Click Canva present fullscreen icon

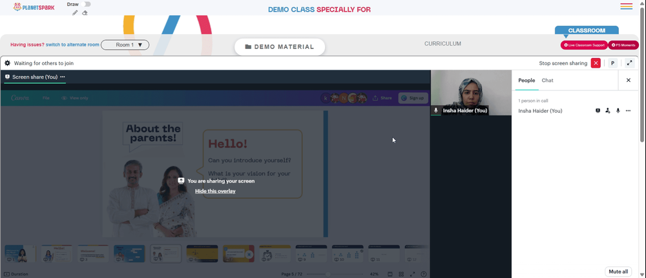412,274
